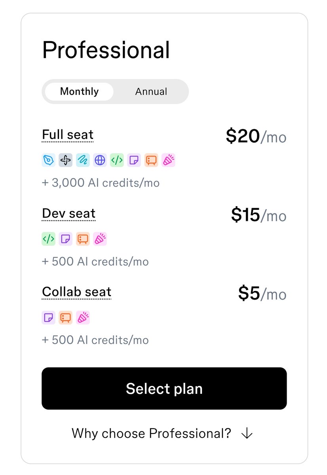
Task: Click the pink party popper icon under Collab seat
Action: (83, 317)
